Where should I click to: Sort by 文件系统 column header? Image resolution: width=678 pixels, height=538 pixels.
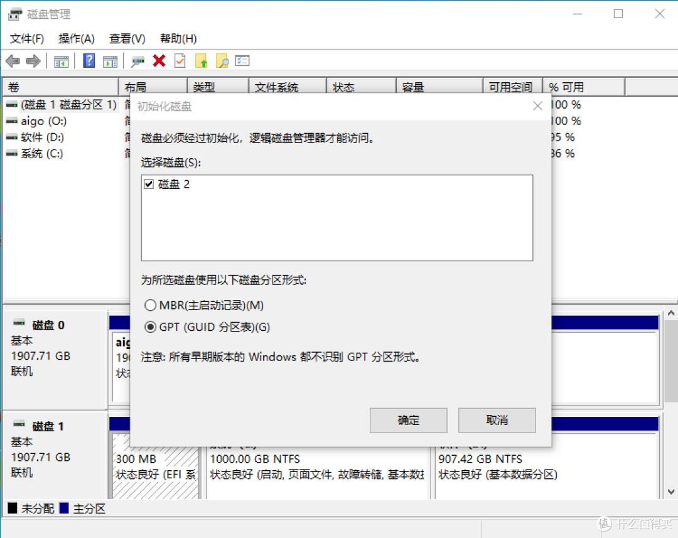click(288, 87)
